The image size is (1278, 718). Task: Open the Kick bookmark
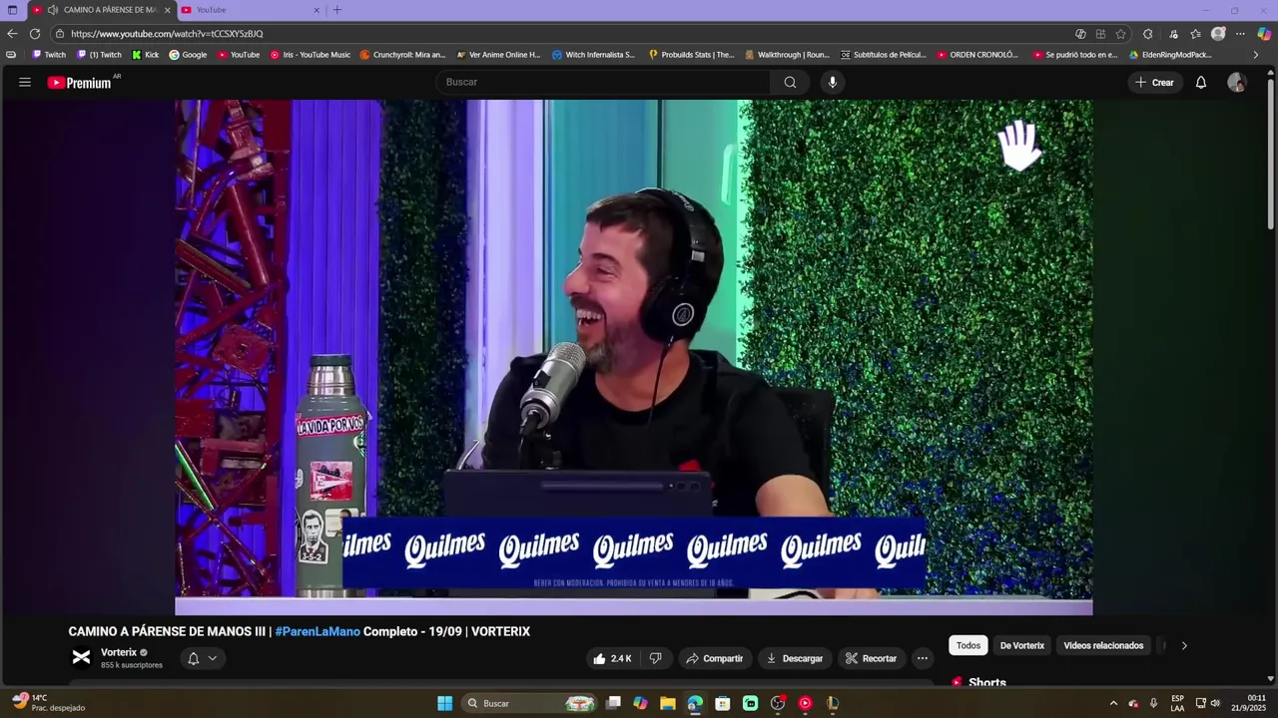(146, 55)
